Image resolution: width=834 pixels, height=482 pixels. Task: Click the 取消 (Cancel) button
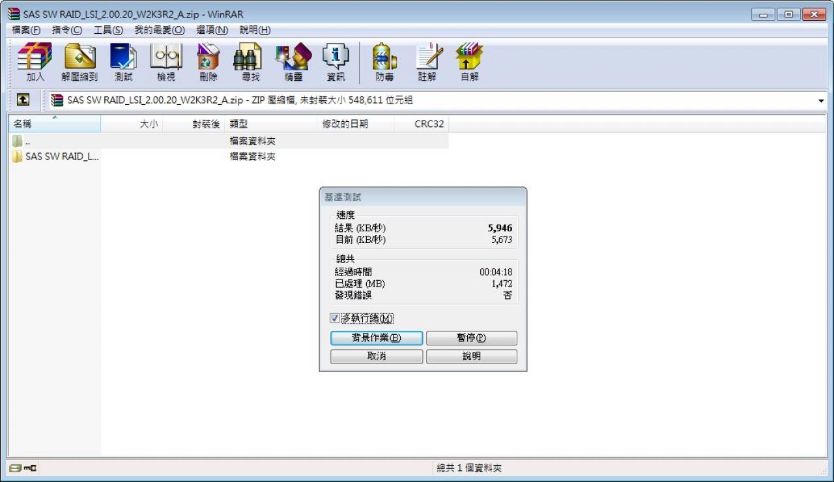tap(377, 356)
